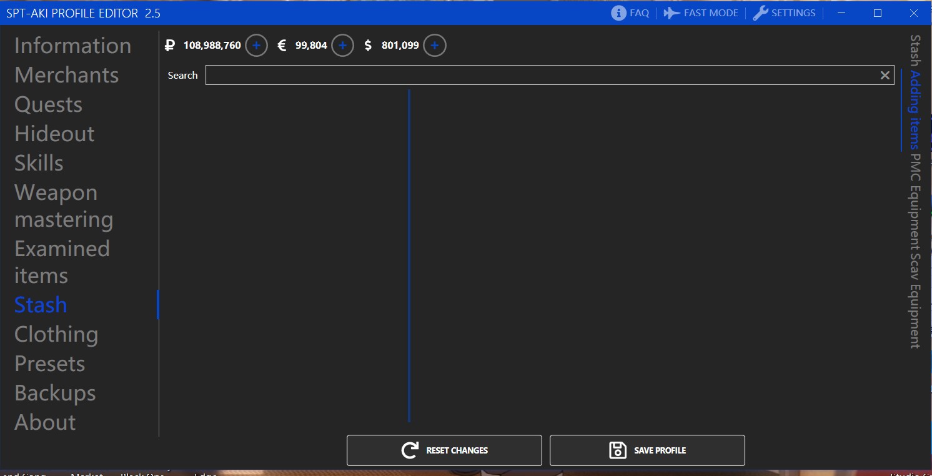This screenshot has height=476, width=932.
Task: Enable Fast Mode via the plane icon
Action: point(670,12)
